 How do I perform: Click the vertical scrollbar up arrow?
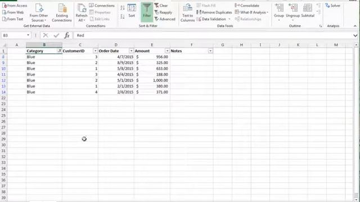[x=356, y=45]
